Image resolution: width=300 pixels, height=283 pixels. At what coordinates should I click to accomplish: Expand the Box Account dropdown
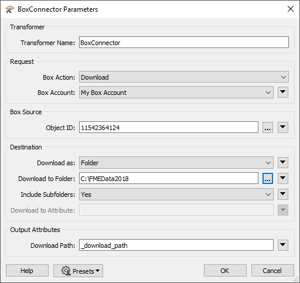point(176,93)
